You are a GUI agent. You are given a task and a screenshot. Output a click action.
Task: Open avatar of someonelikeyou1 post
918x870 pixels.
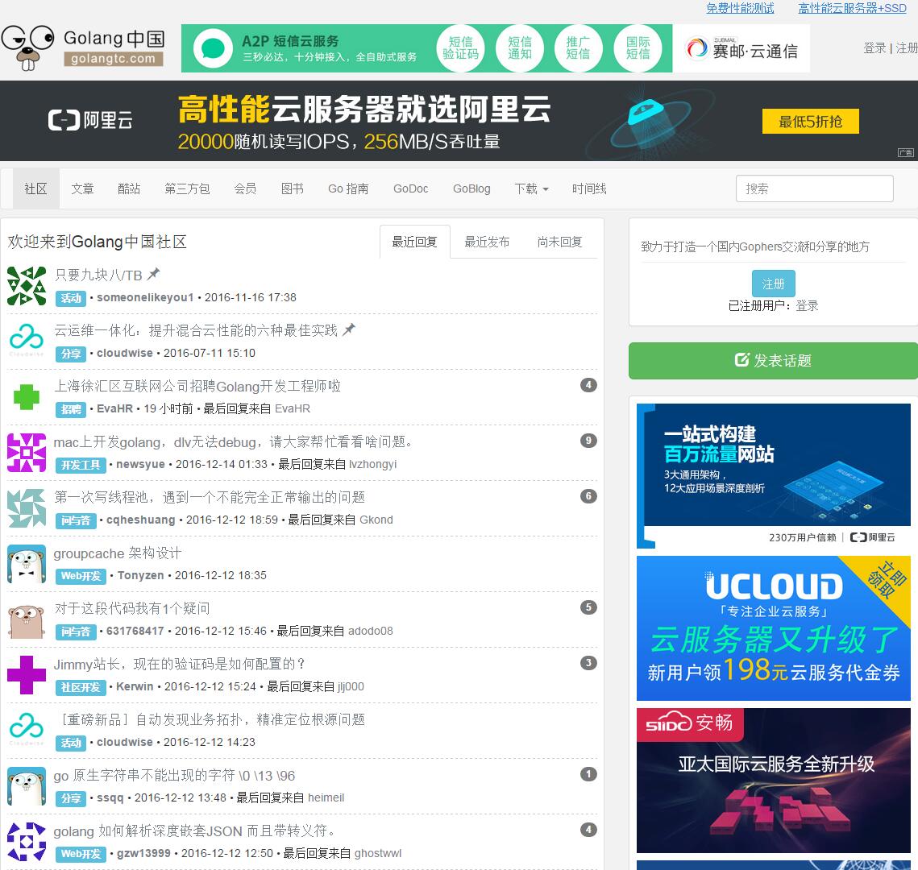27,286
